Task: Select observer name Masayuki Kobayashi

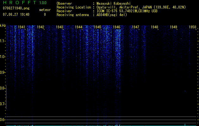Action: coord(114,3)
